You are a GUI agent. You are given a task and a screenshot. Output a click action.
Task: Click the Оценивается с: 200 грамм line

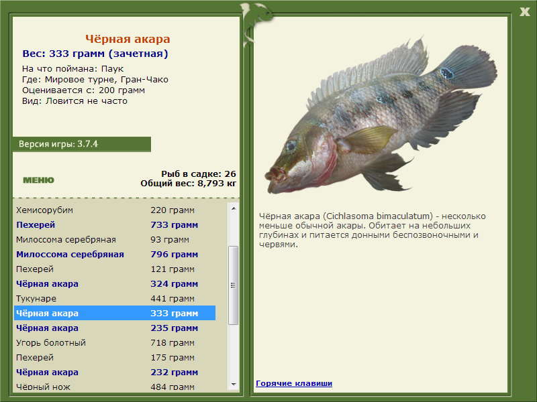click(x=83, y=90)
